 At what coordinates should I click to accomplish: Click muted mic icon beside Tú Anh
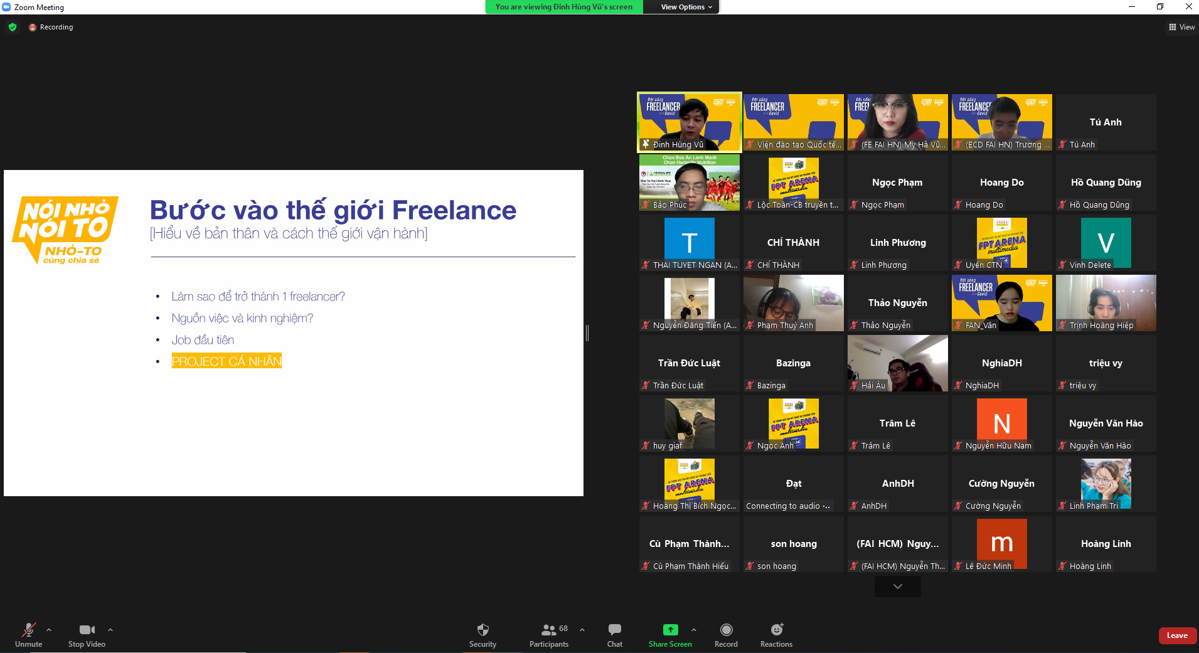1062,144
